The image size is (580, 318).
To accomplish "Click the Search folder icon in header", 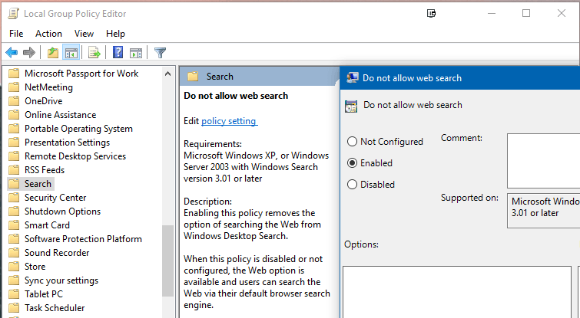I will [193, 77].
